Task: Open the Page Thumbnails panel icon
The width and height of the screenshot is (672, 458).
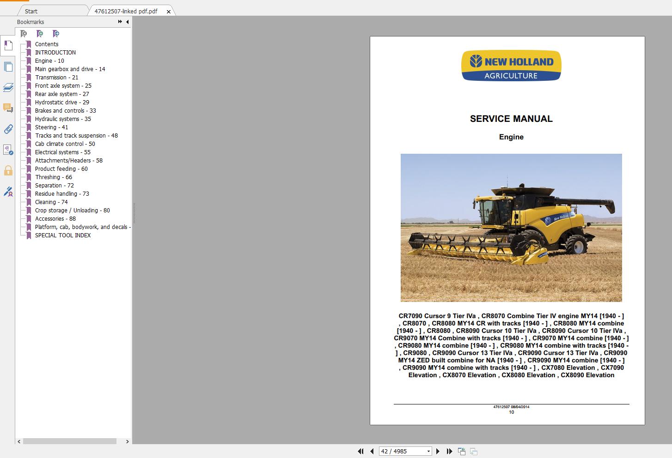Action: point(8,66)
